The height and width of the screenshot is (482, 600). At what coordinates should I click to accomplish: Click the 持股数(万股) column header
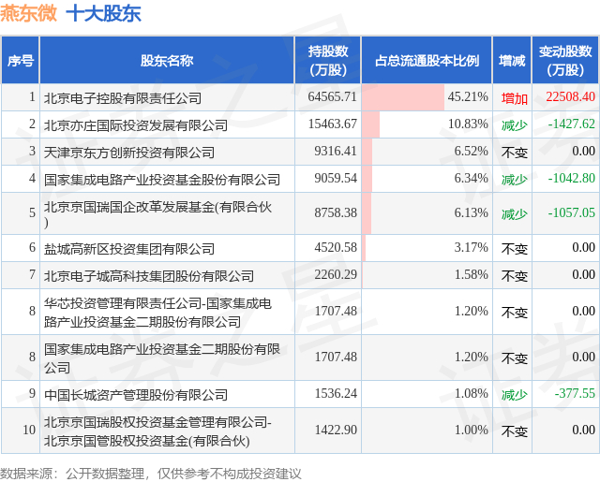pyautogui.click(x=328, y=60)
